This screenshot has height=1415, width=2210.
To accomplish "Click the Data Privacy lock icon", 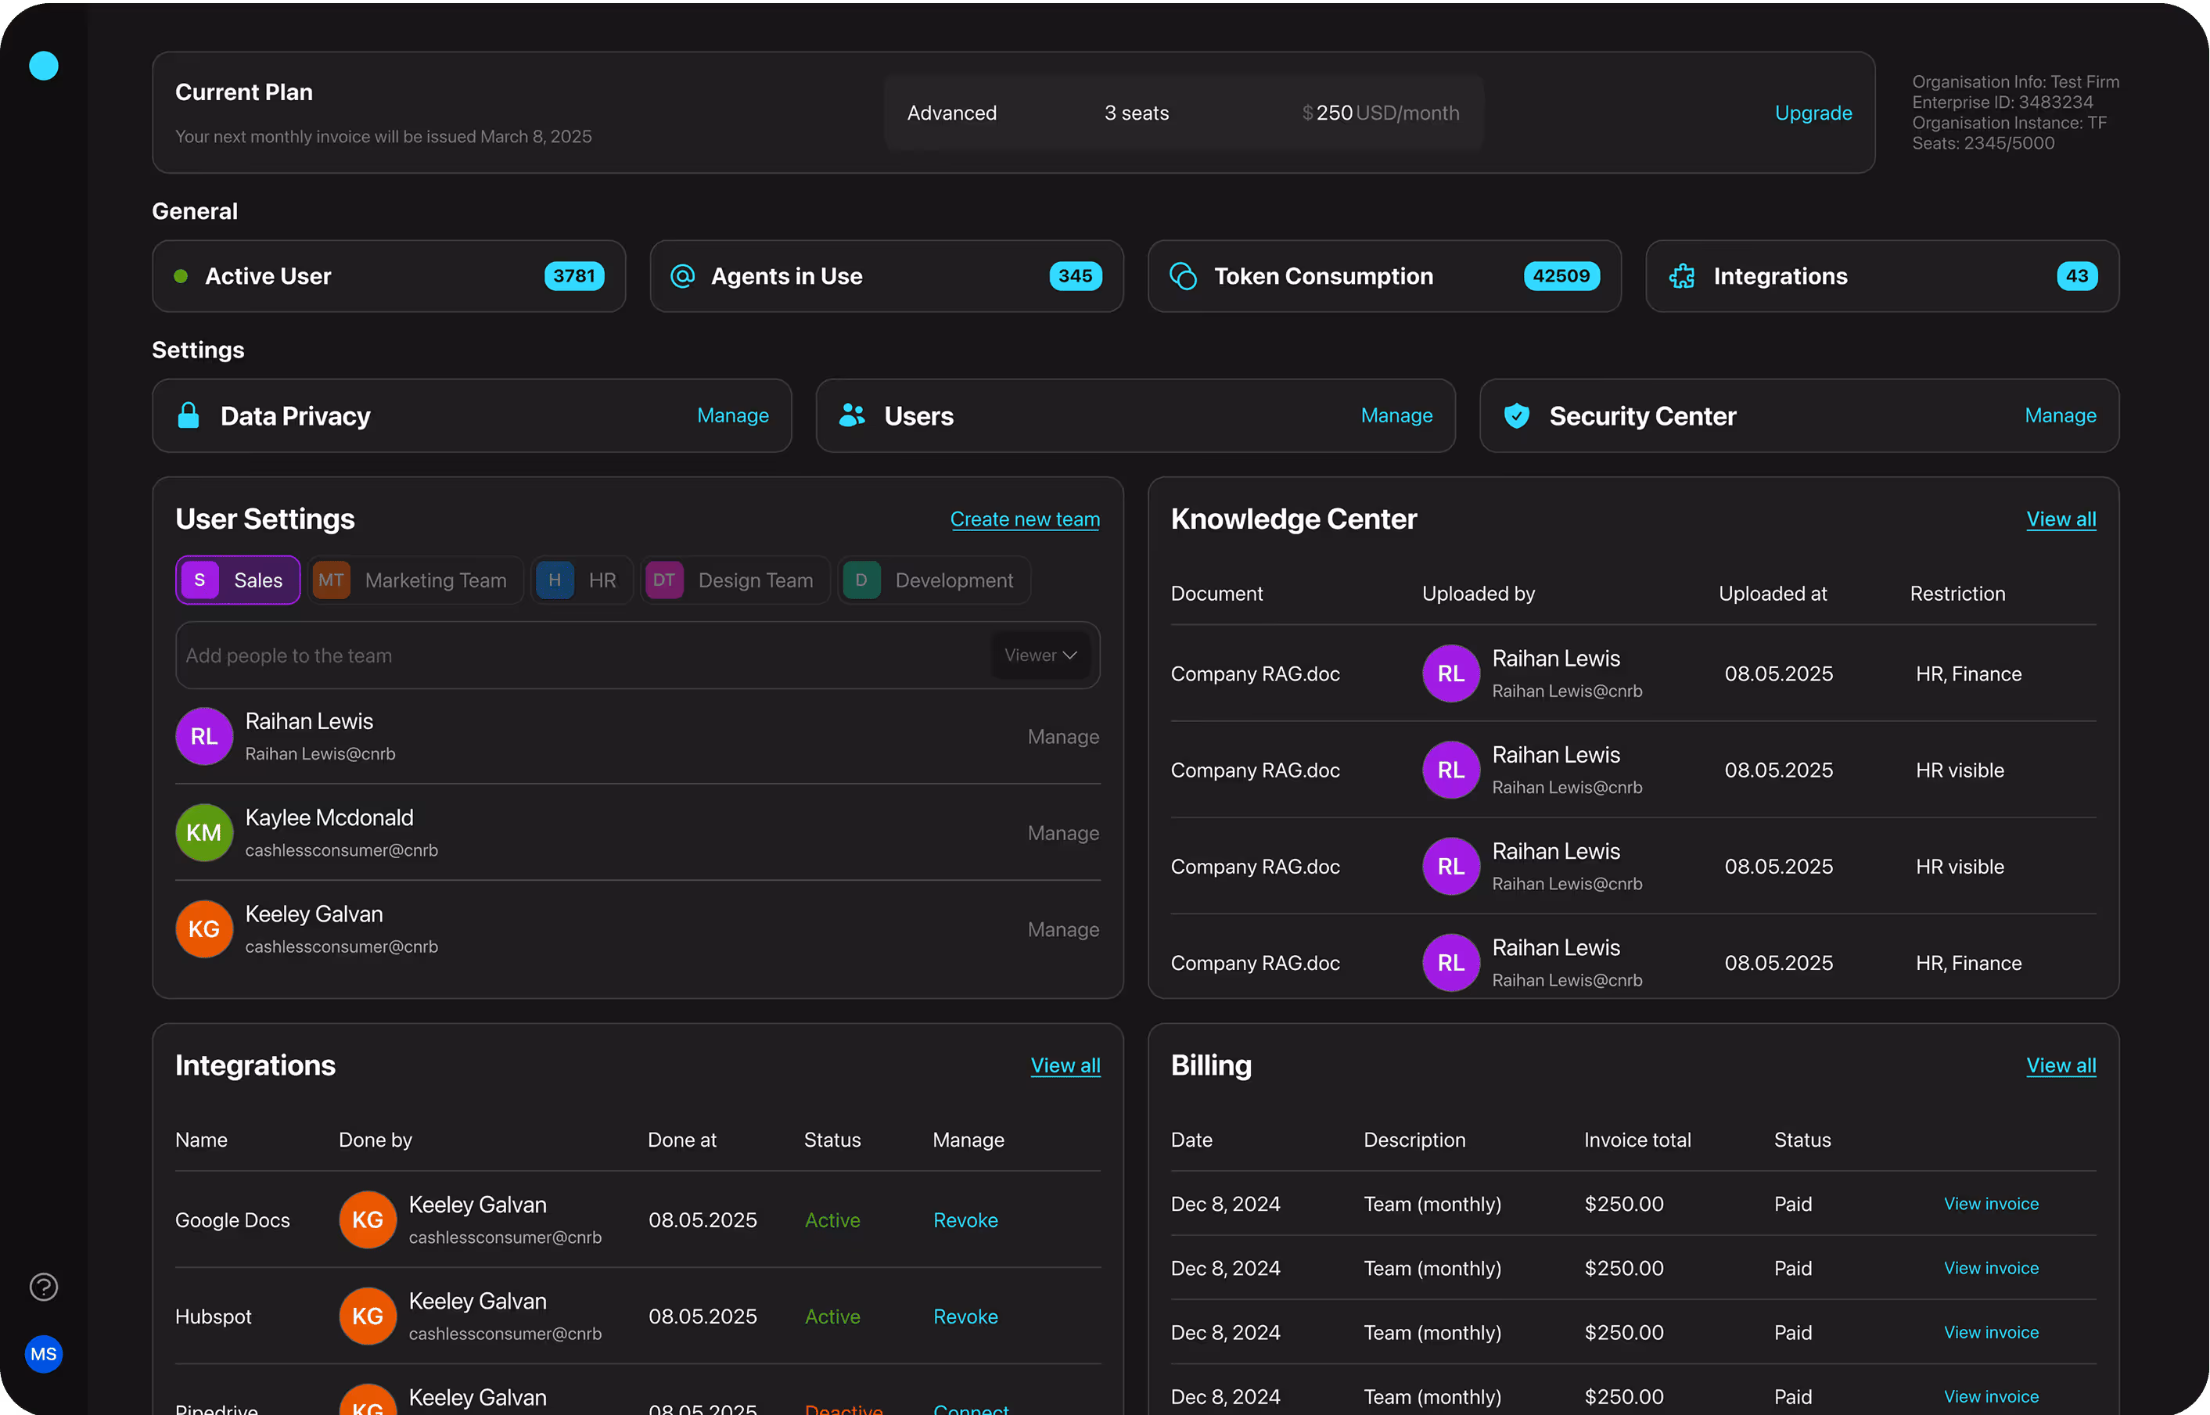I will [189, 415].
